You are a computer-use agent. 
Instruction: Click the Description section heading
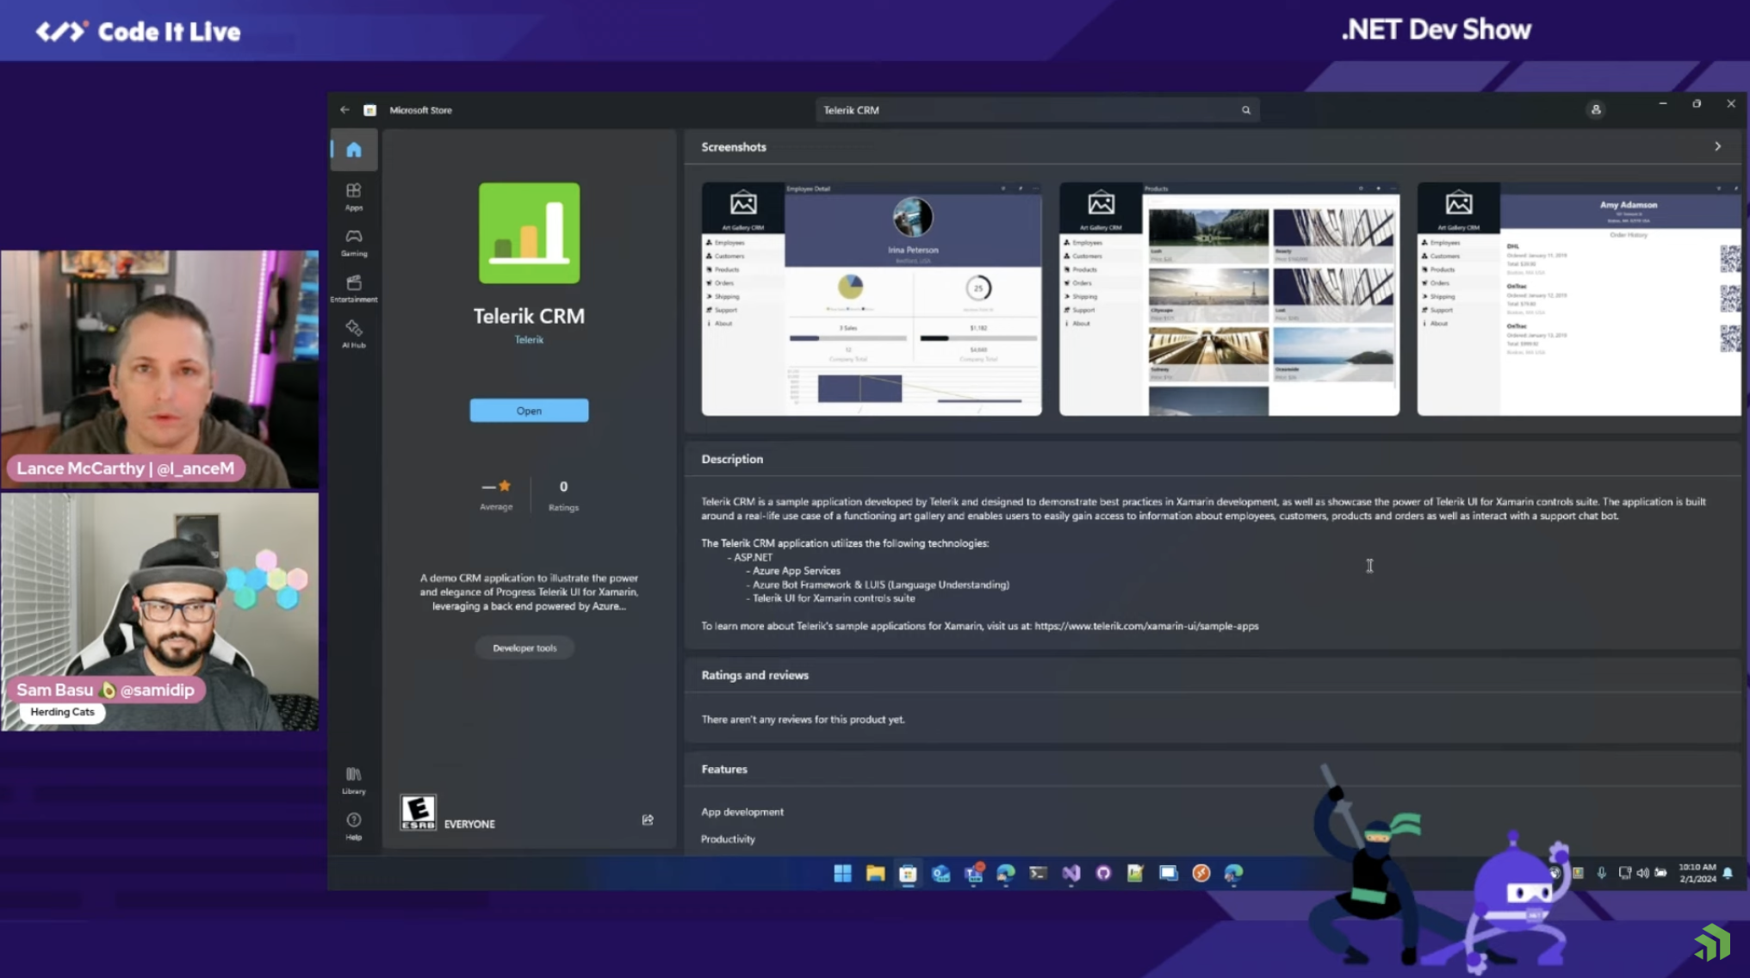[732, 459]
